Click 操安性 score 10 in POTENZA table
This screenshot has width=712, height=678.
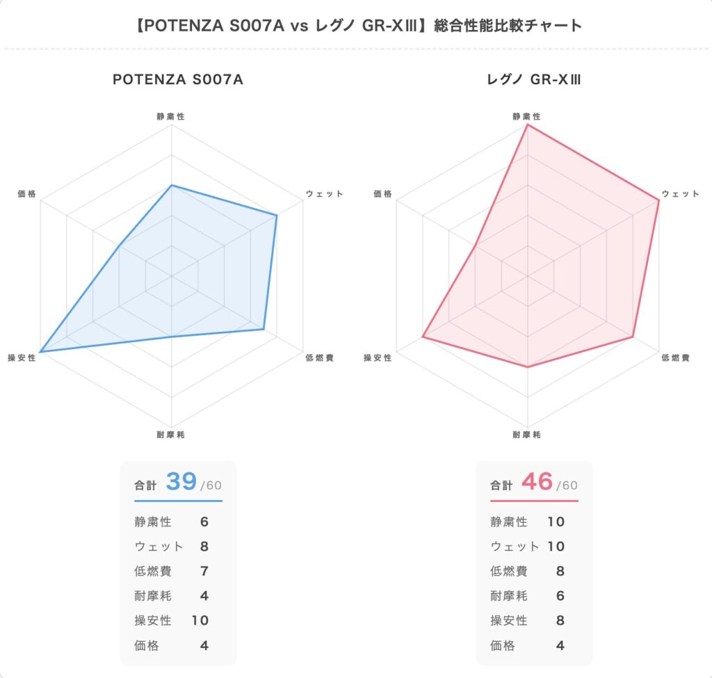click(x=200, y=620)
